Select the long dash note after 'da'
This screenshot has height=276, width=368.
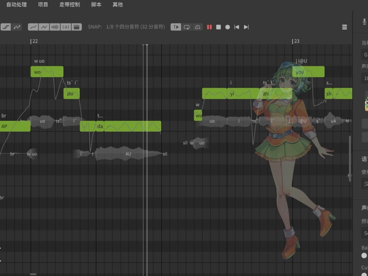point(132,126)
